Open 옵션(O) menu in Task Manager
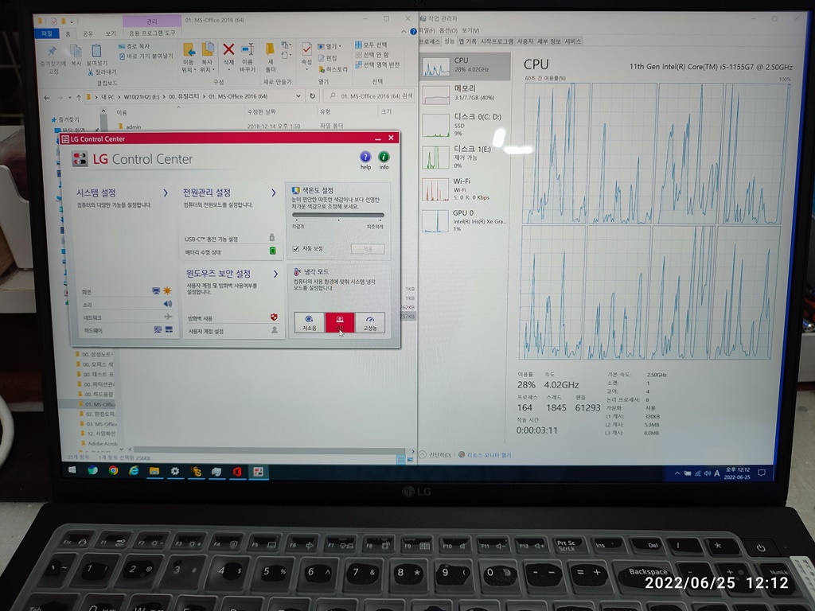The height and width of the screenshot is (611, 815). point(448,31)
